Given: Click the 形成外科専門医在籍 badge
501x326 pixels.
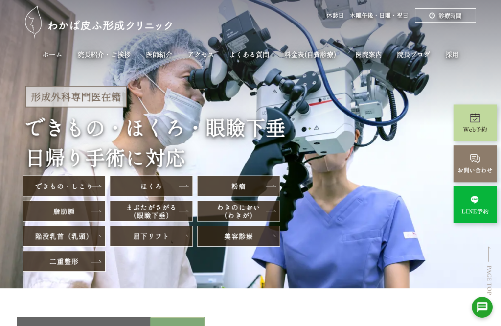Looking at the screenshot, I should (76, 96).
